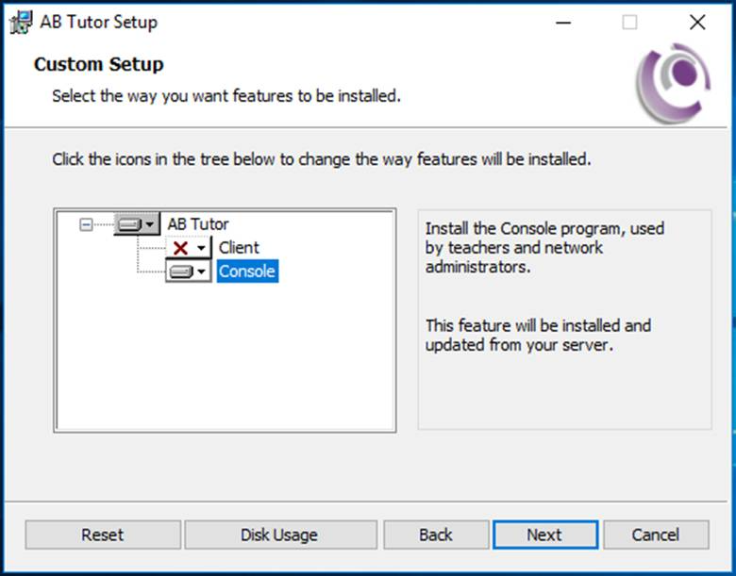Collapse the AB Tutor tree node

[86, 224]
